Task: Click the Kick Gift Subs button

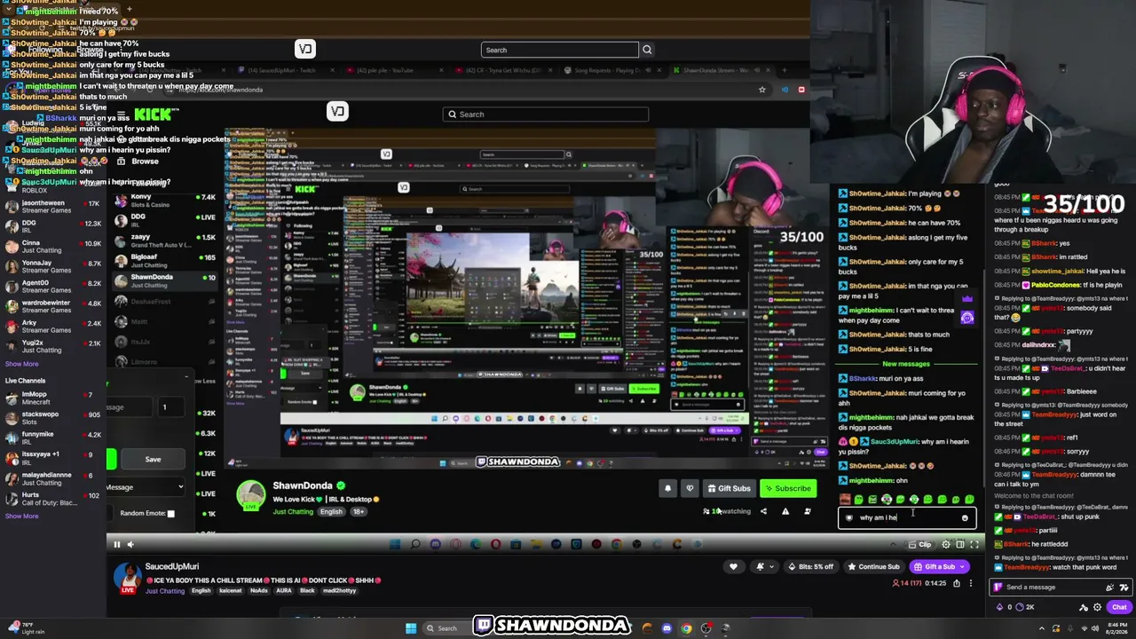Action: coord(729,488)
